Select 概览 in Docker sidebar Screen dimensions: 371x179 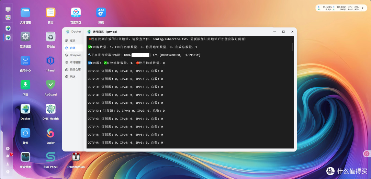[x=73, y=41]
